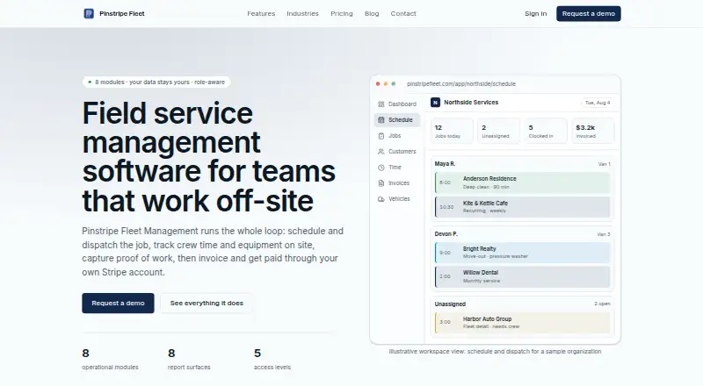Click the $3.2k Invoiced stat card

pyautogui.click(x=592, y=132)
